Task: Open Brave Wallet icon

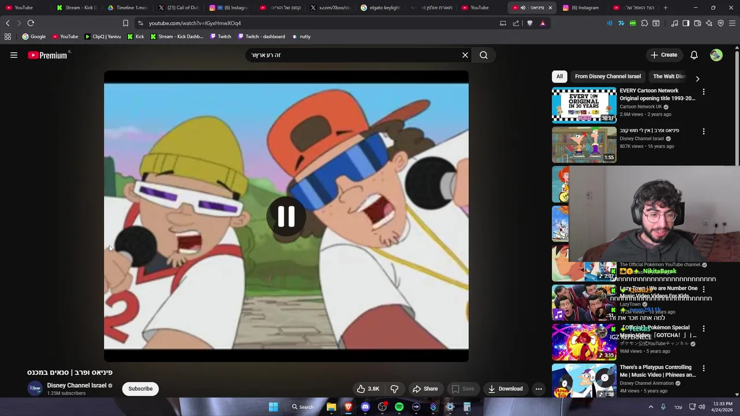Action: pos(697,23)
